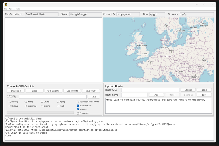Click the Add route button
This screenshot has height=146, width=219.
[156, 95]
